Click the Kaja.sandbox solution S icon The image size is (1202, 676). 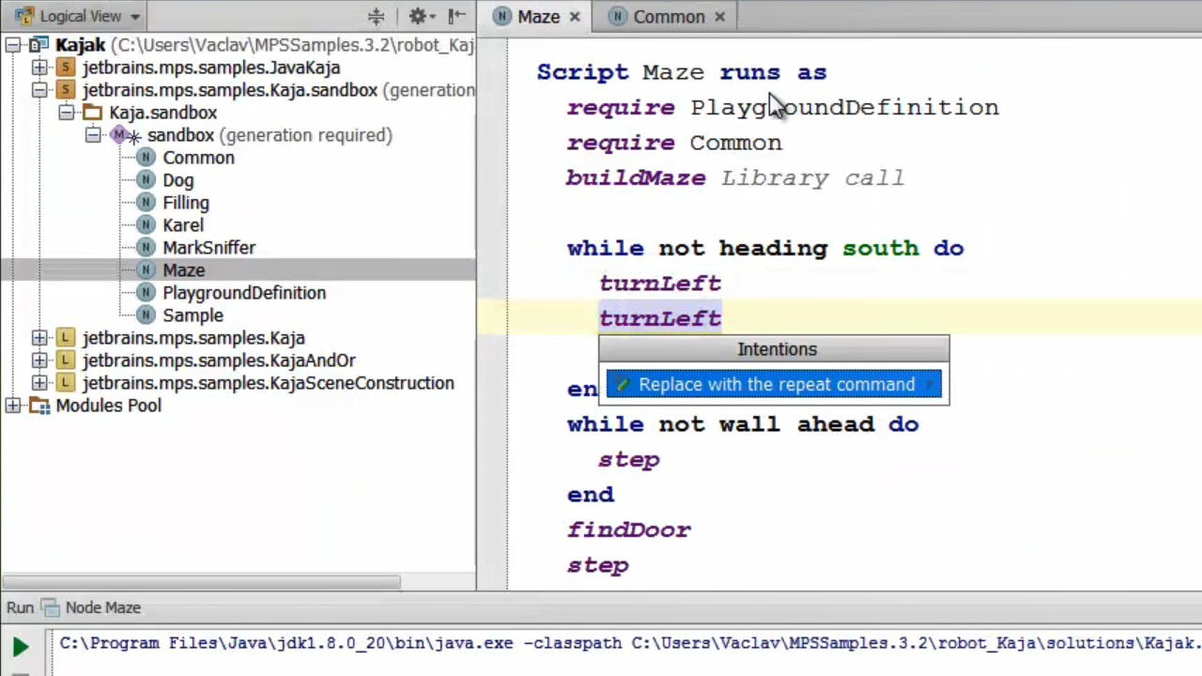point(65,90)
